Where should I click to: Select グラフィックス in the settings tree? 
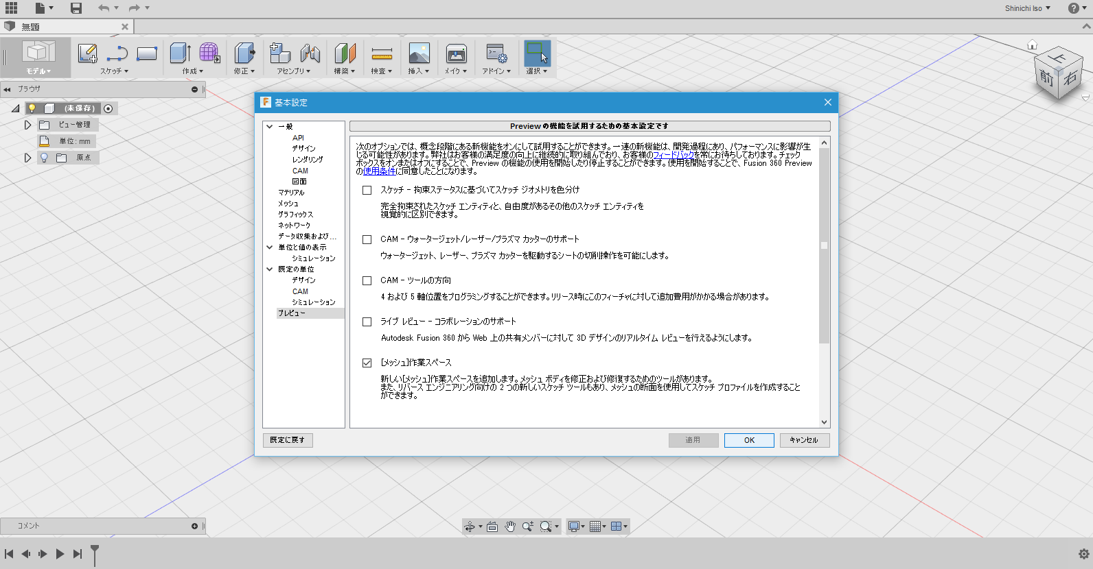click(x=295, y=215)
